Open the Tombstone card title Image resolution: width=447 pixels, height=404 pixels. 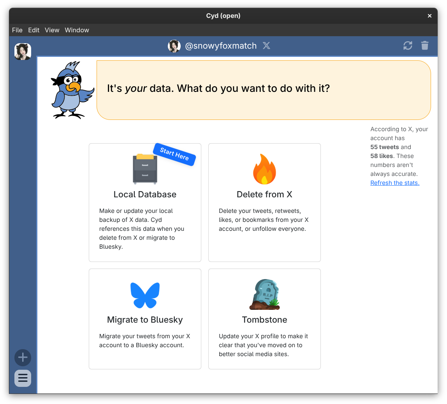pyautogui.click(x=264, y=320)
